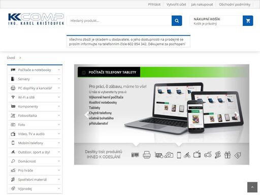Click the banner's TV icon

(x=197, y=154)
